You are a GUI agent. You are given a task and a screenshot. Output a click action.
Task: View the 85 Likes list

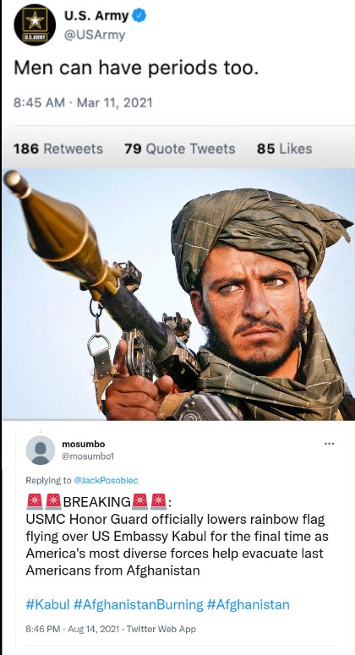(x=284, y=149)
